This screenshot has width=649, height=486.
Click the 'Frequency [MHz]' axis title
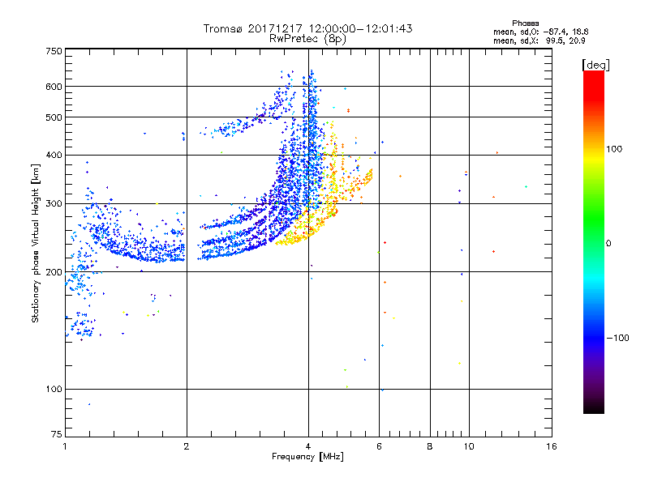click(307, 457)
